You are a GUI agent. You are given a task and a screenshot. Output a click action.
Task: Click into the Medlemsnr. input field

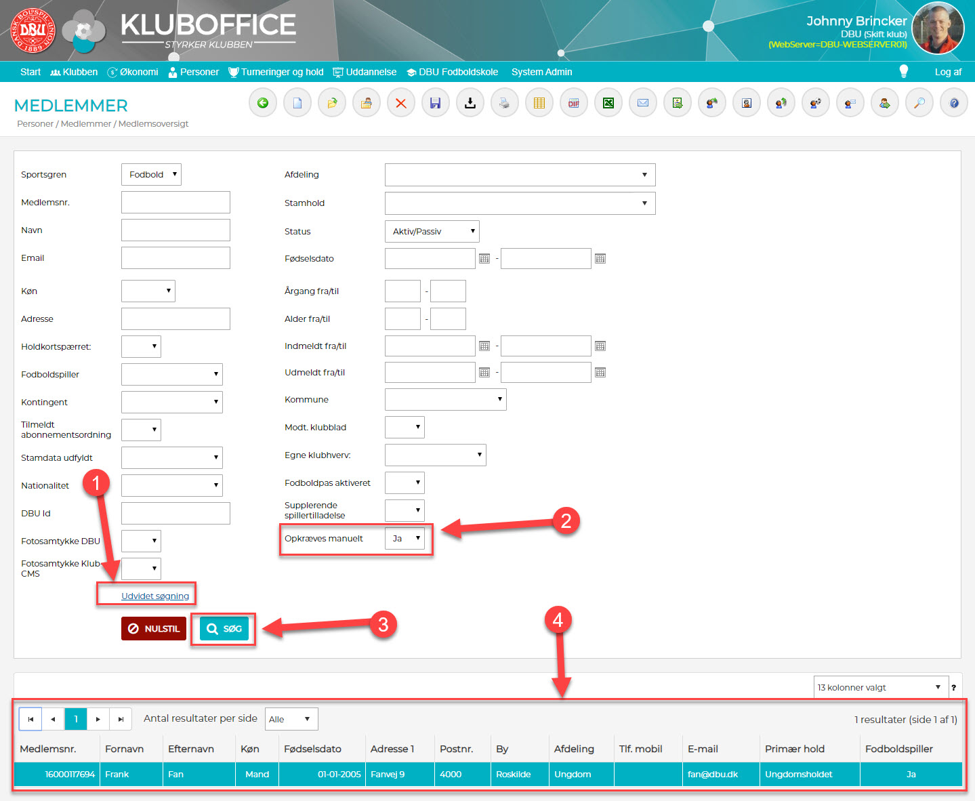175,203
